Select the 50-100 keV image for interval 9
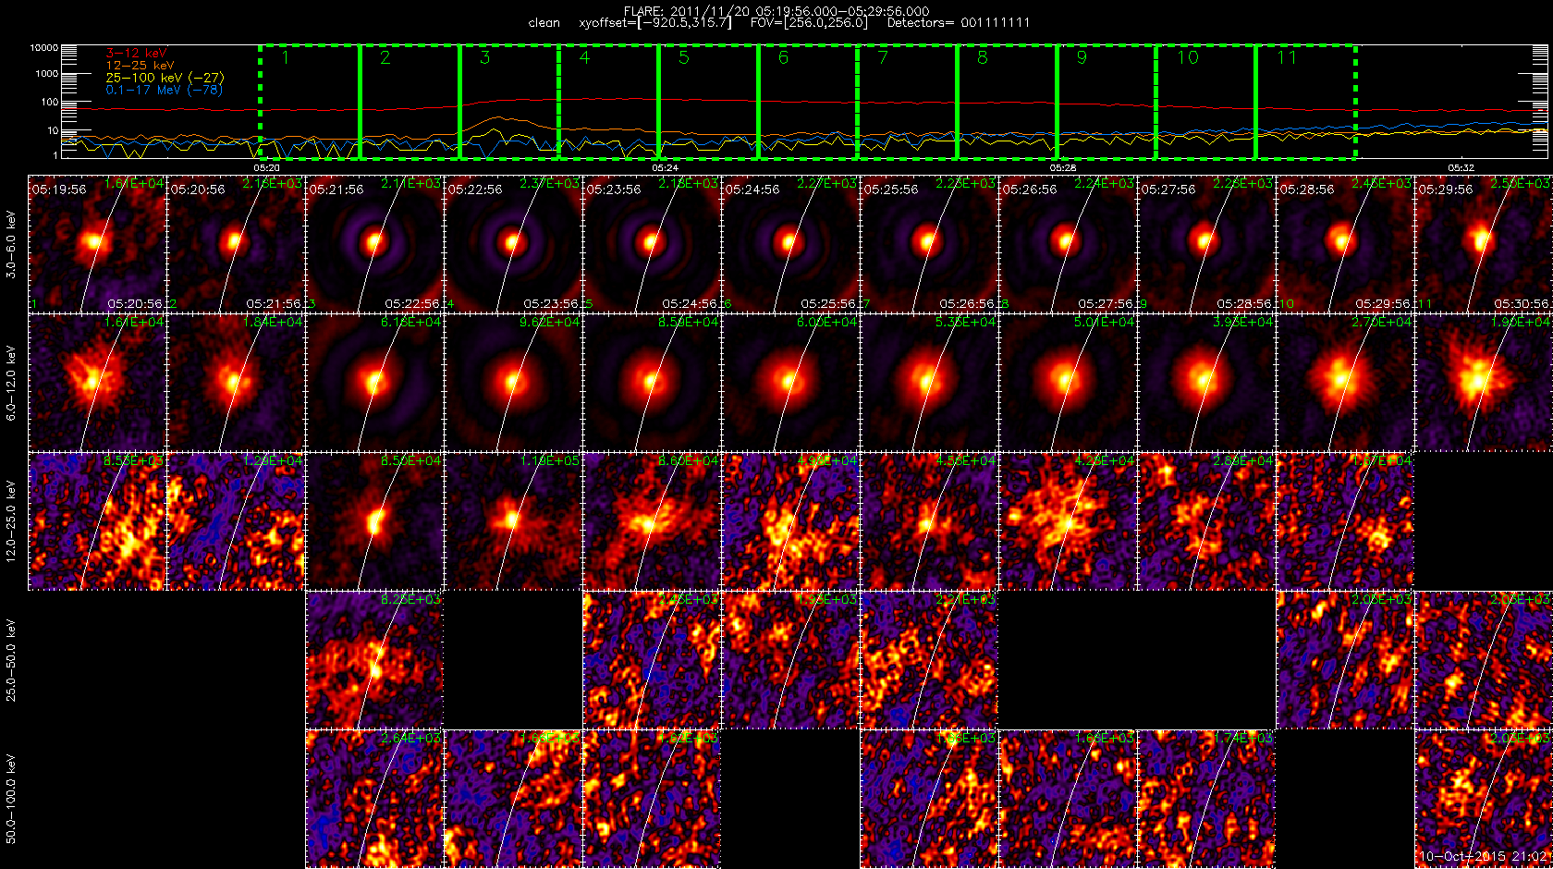This screenshot has width=1553, height=869. tap(1206, 799)
